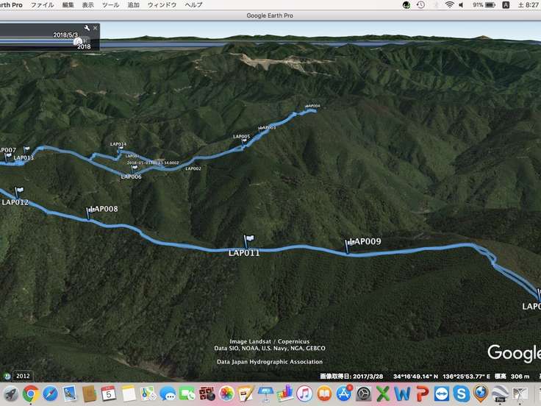
Task: Open the input source A menu
Action: coord(506,5)
